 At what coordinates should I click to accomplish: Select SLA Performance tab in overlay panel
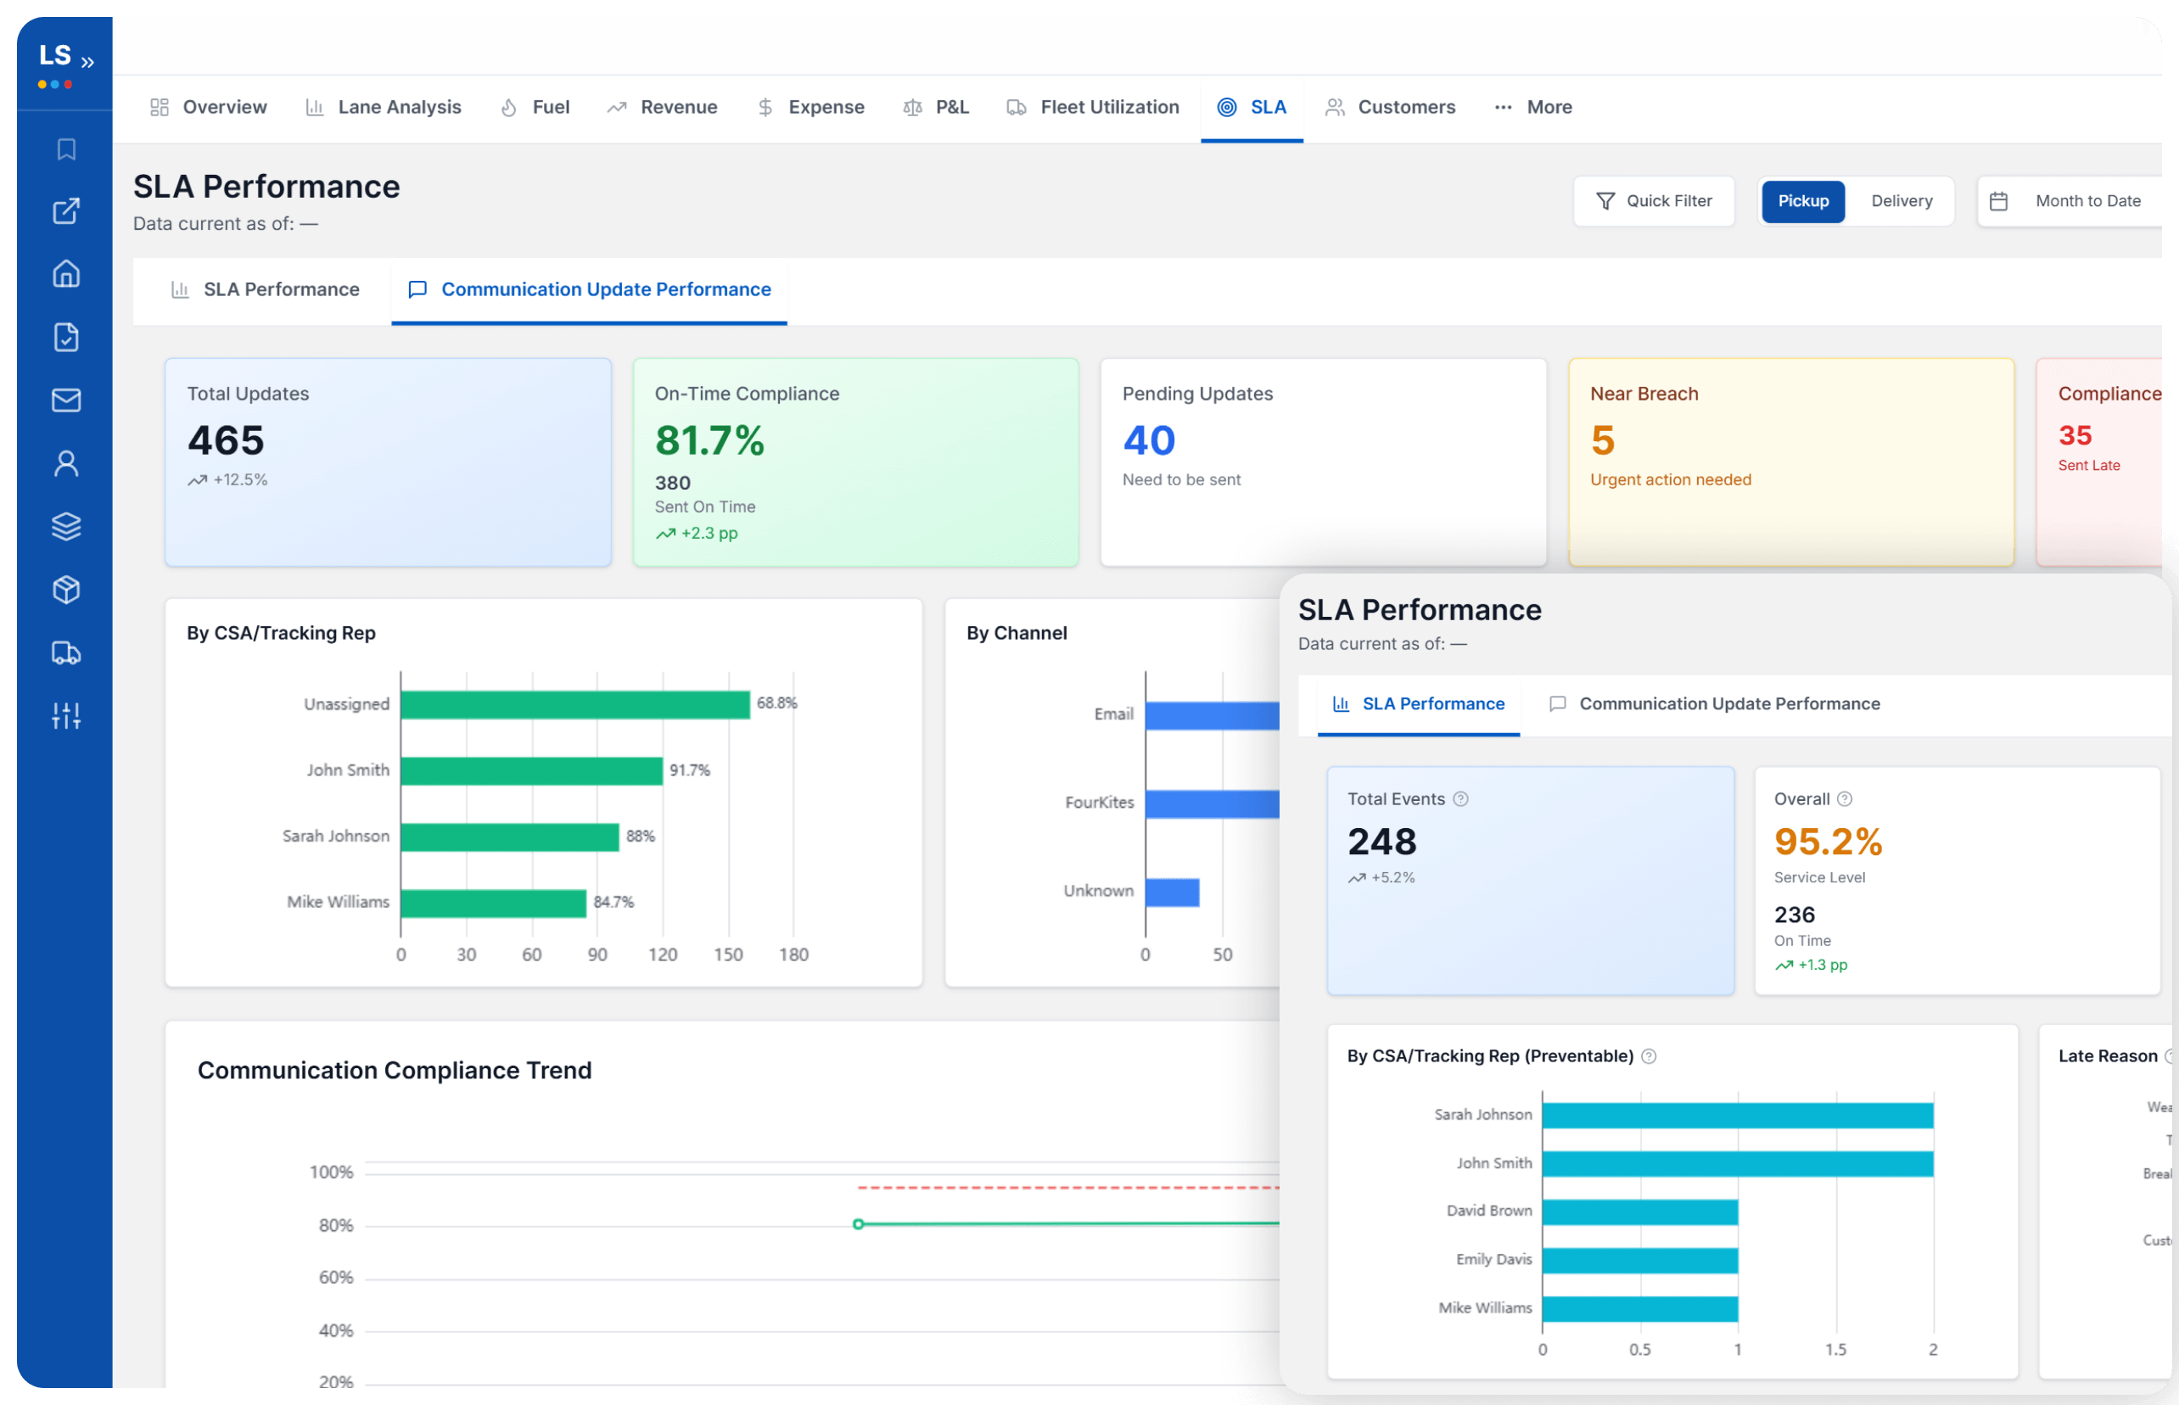tap(1419, 704)
